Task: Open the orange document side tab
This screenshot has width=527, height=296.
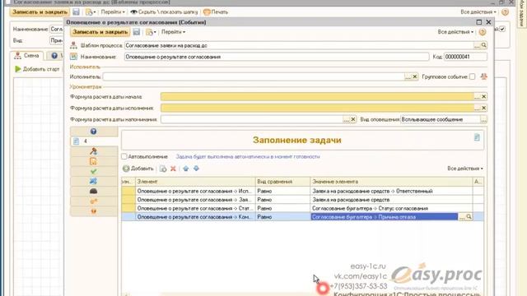Action: point(94,161)
